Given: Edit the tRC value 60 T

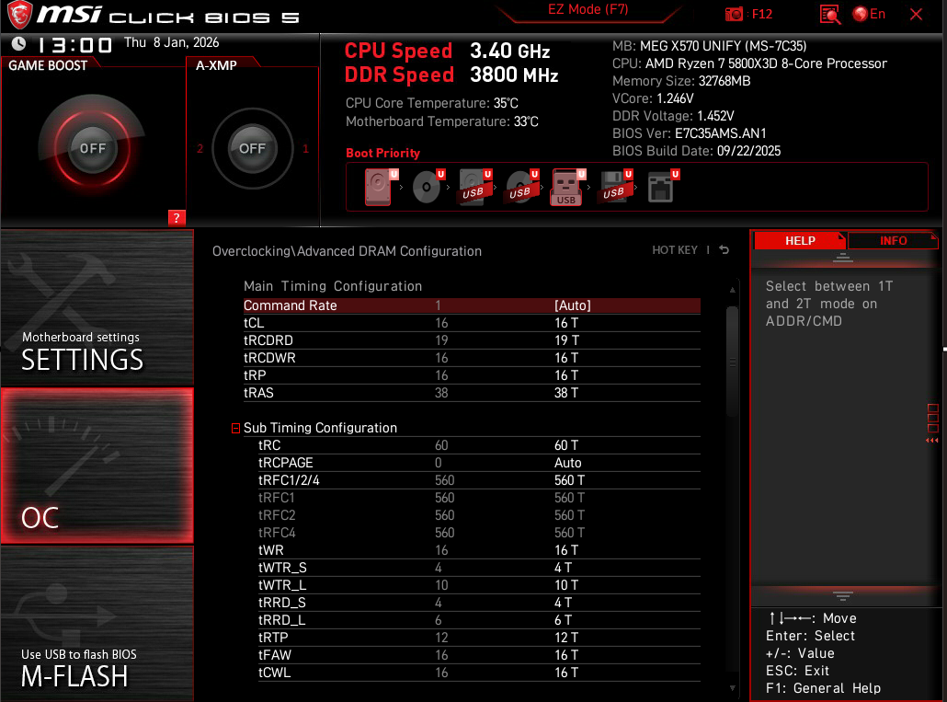Looking at the screenshot, I should pyautogui.click(x=566, y=446).
